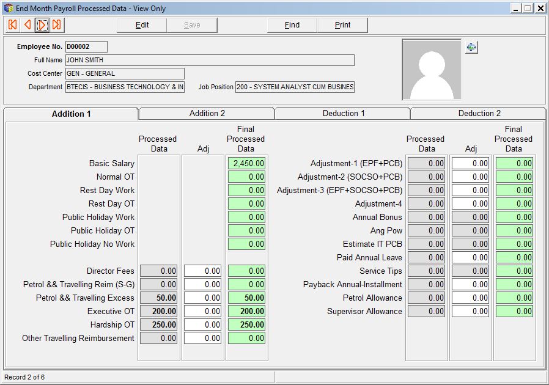Screen dimensions: 549x385
Task: Click Adjustment-1 (EPF+PCB) Adj field
Action: pyautogui.click(x=470, y=163)
